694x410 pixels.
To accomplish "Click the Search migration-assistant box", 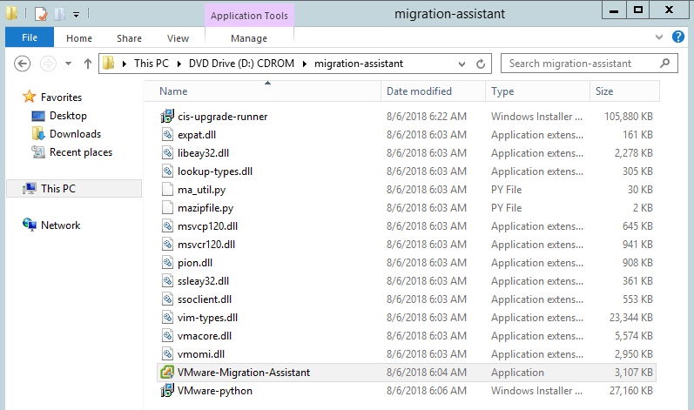I will coord(579,64).
